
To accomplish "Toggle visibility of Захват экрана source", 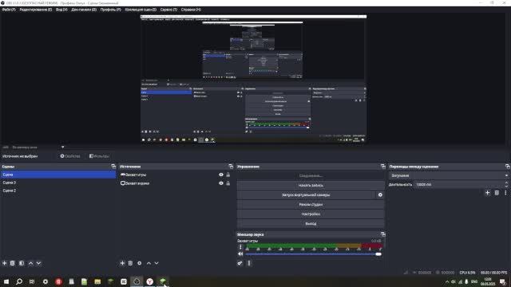I will tap(221, 183).
